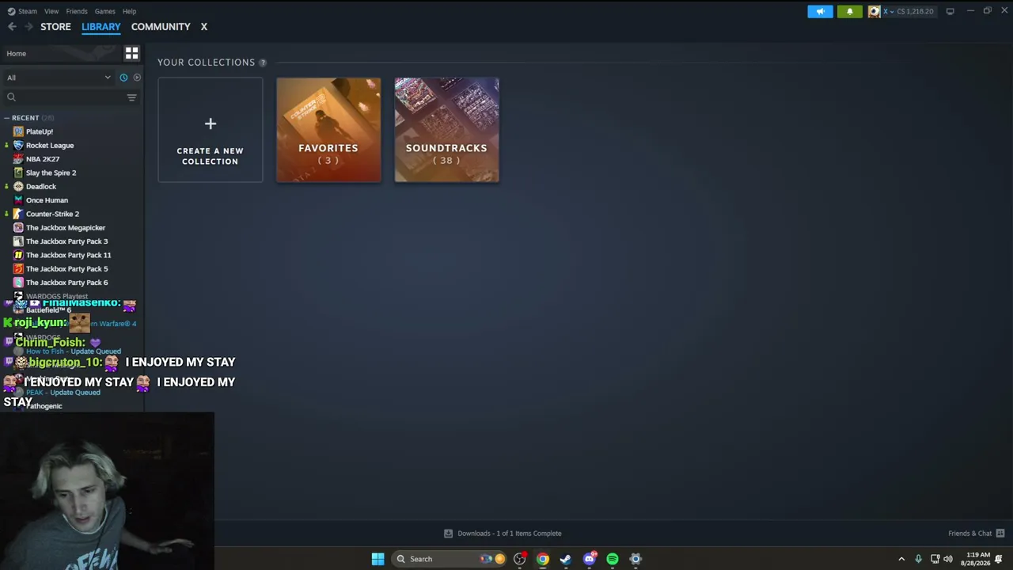Viewport: 1013px width, 570px height.
Task: Open Steam announcements megaphone button
Action: point(820,11)
